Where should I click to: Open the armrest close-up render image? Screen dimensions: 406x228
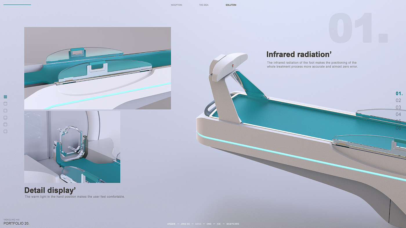pos(97,68)
